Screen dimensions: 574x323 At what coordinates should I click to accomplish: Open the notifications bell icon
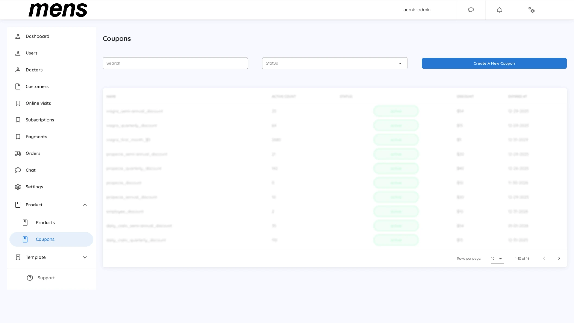[x=499, y=10]
